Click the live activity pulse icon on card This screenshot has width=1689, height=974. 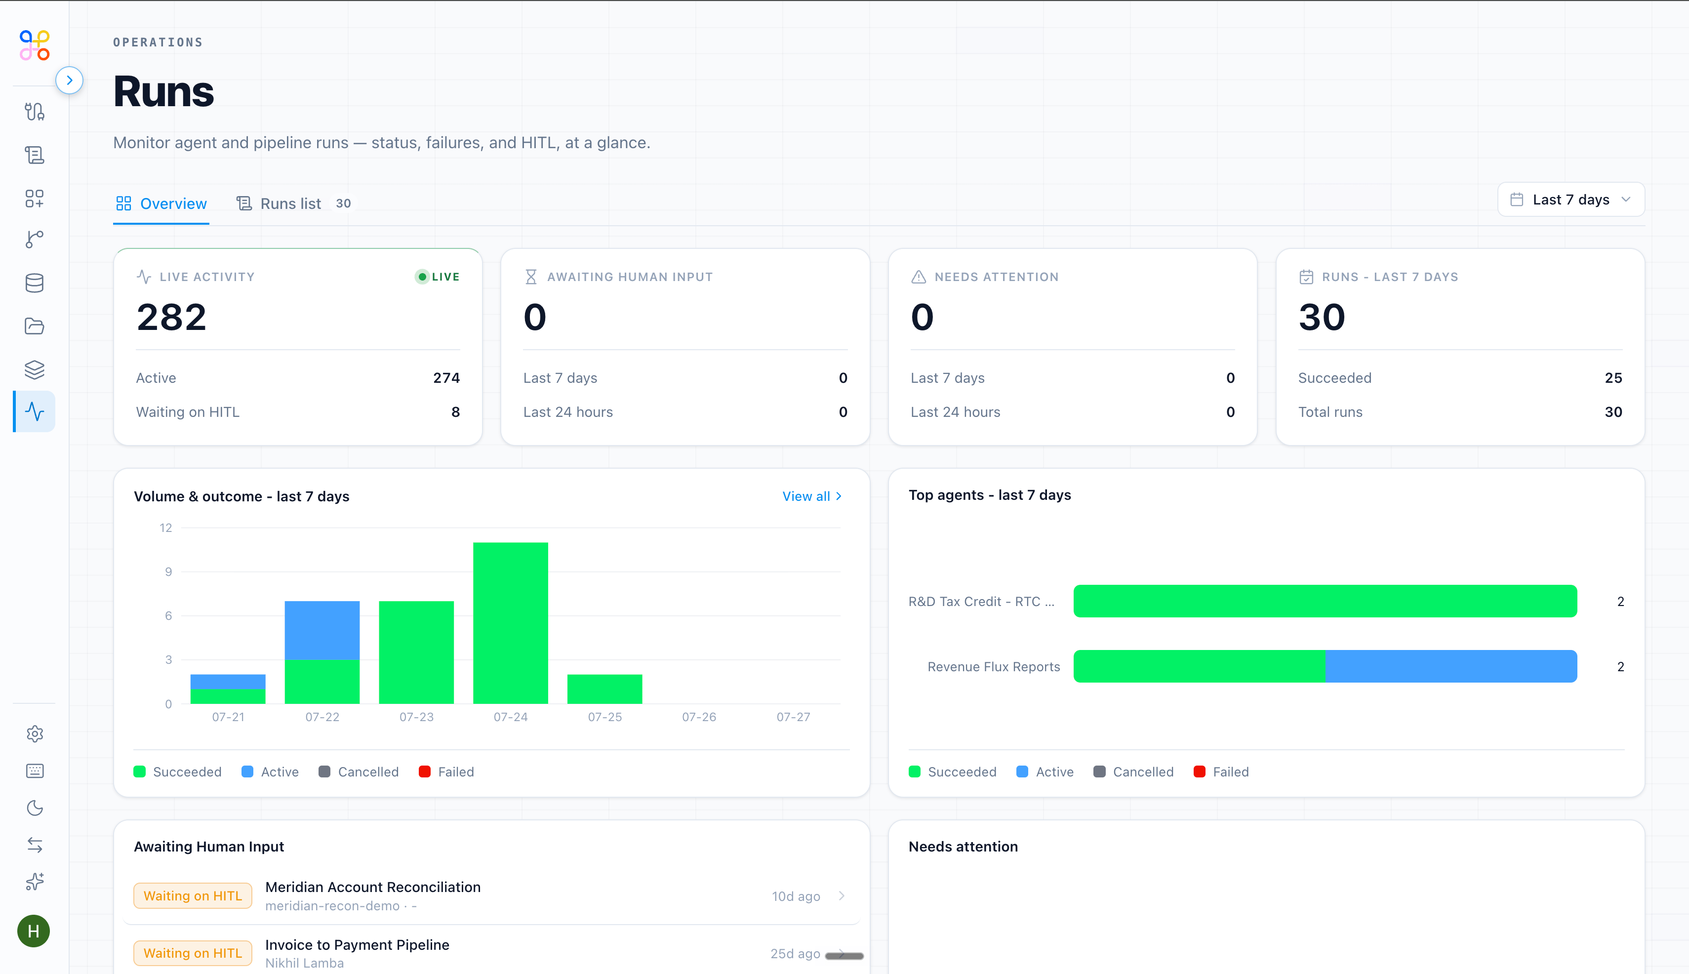pyautogui.click(x=144, y=277)
